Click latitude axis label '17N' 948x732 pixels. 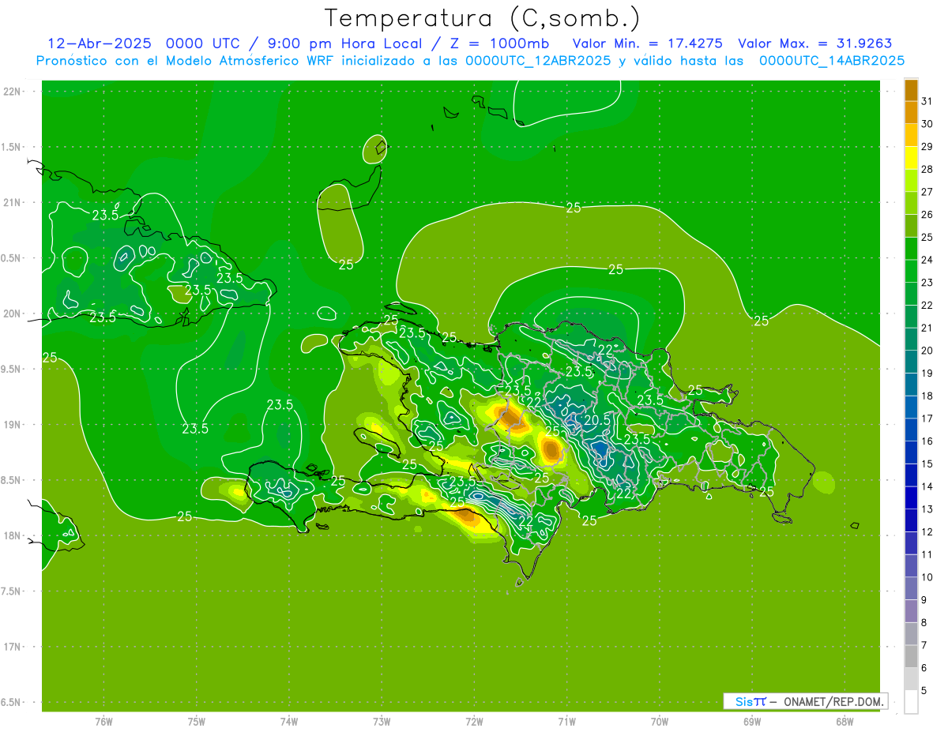click(13, 648)
